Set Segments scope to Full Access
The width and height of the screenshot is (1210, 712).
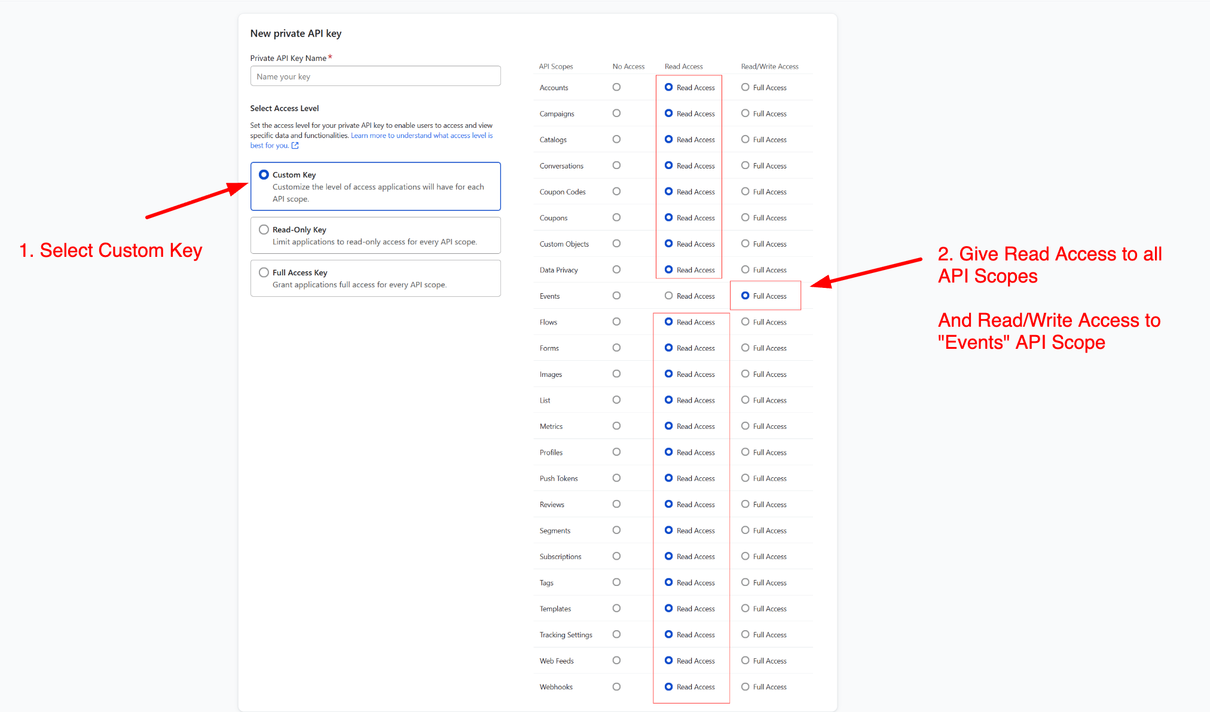point(745,530)
